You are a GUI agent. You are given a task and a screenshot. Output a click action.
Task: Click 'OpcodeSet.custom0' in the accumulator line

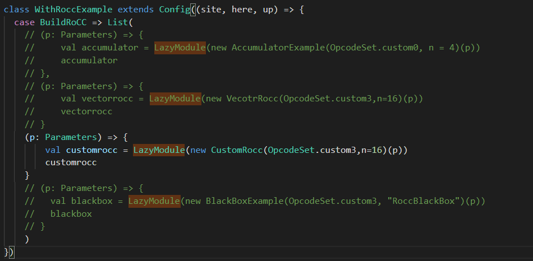[x=374, y=48]
